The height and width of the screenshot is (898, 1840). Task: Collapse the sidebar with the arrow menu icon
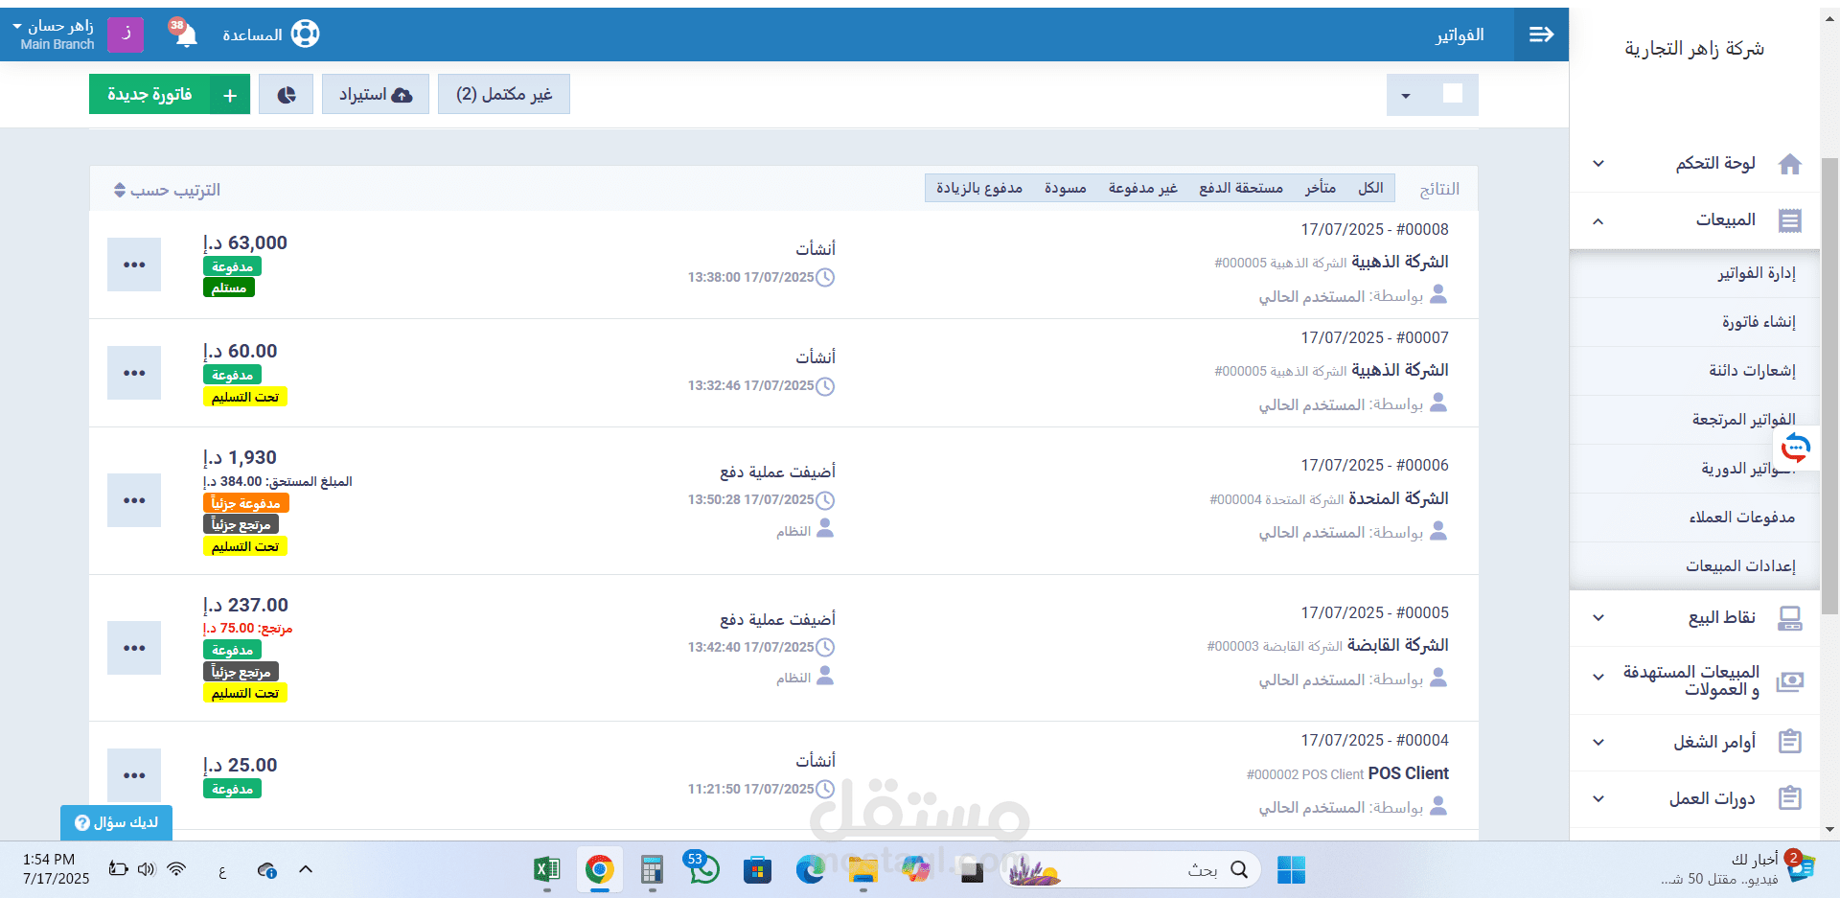(x=1541, y=35)
